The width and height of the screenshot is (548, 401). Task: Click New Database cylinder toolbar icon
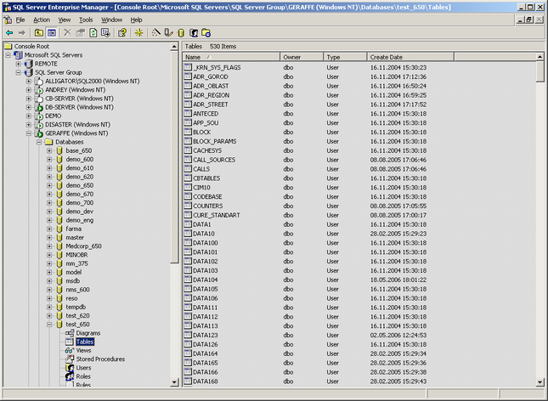point(181,33)
